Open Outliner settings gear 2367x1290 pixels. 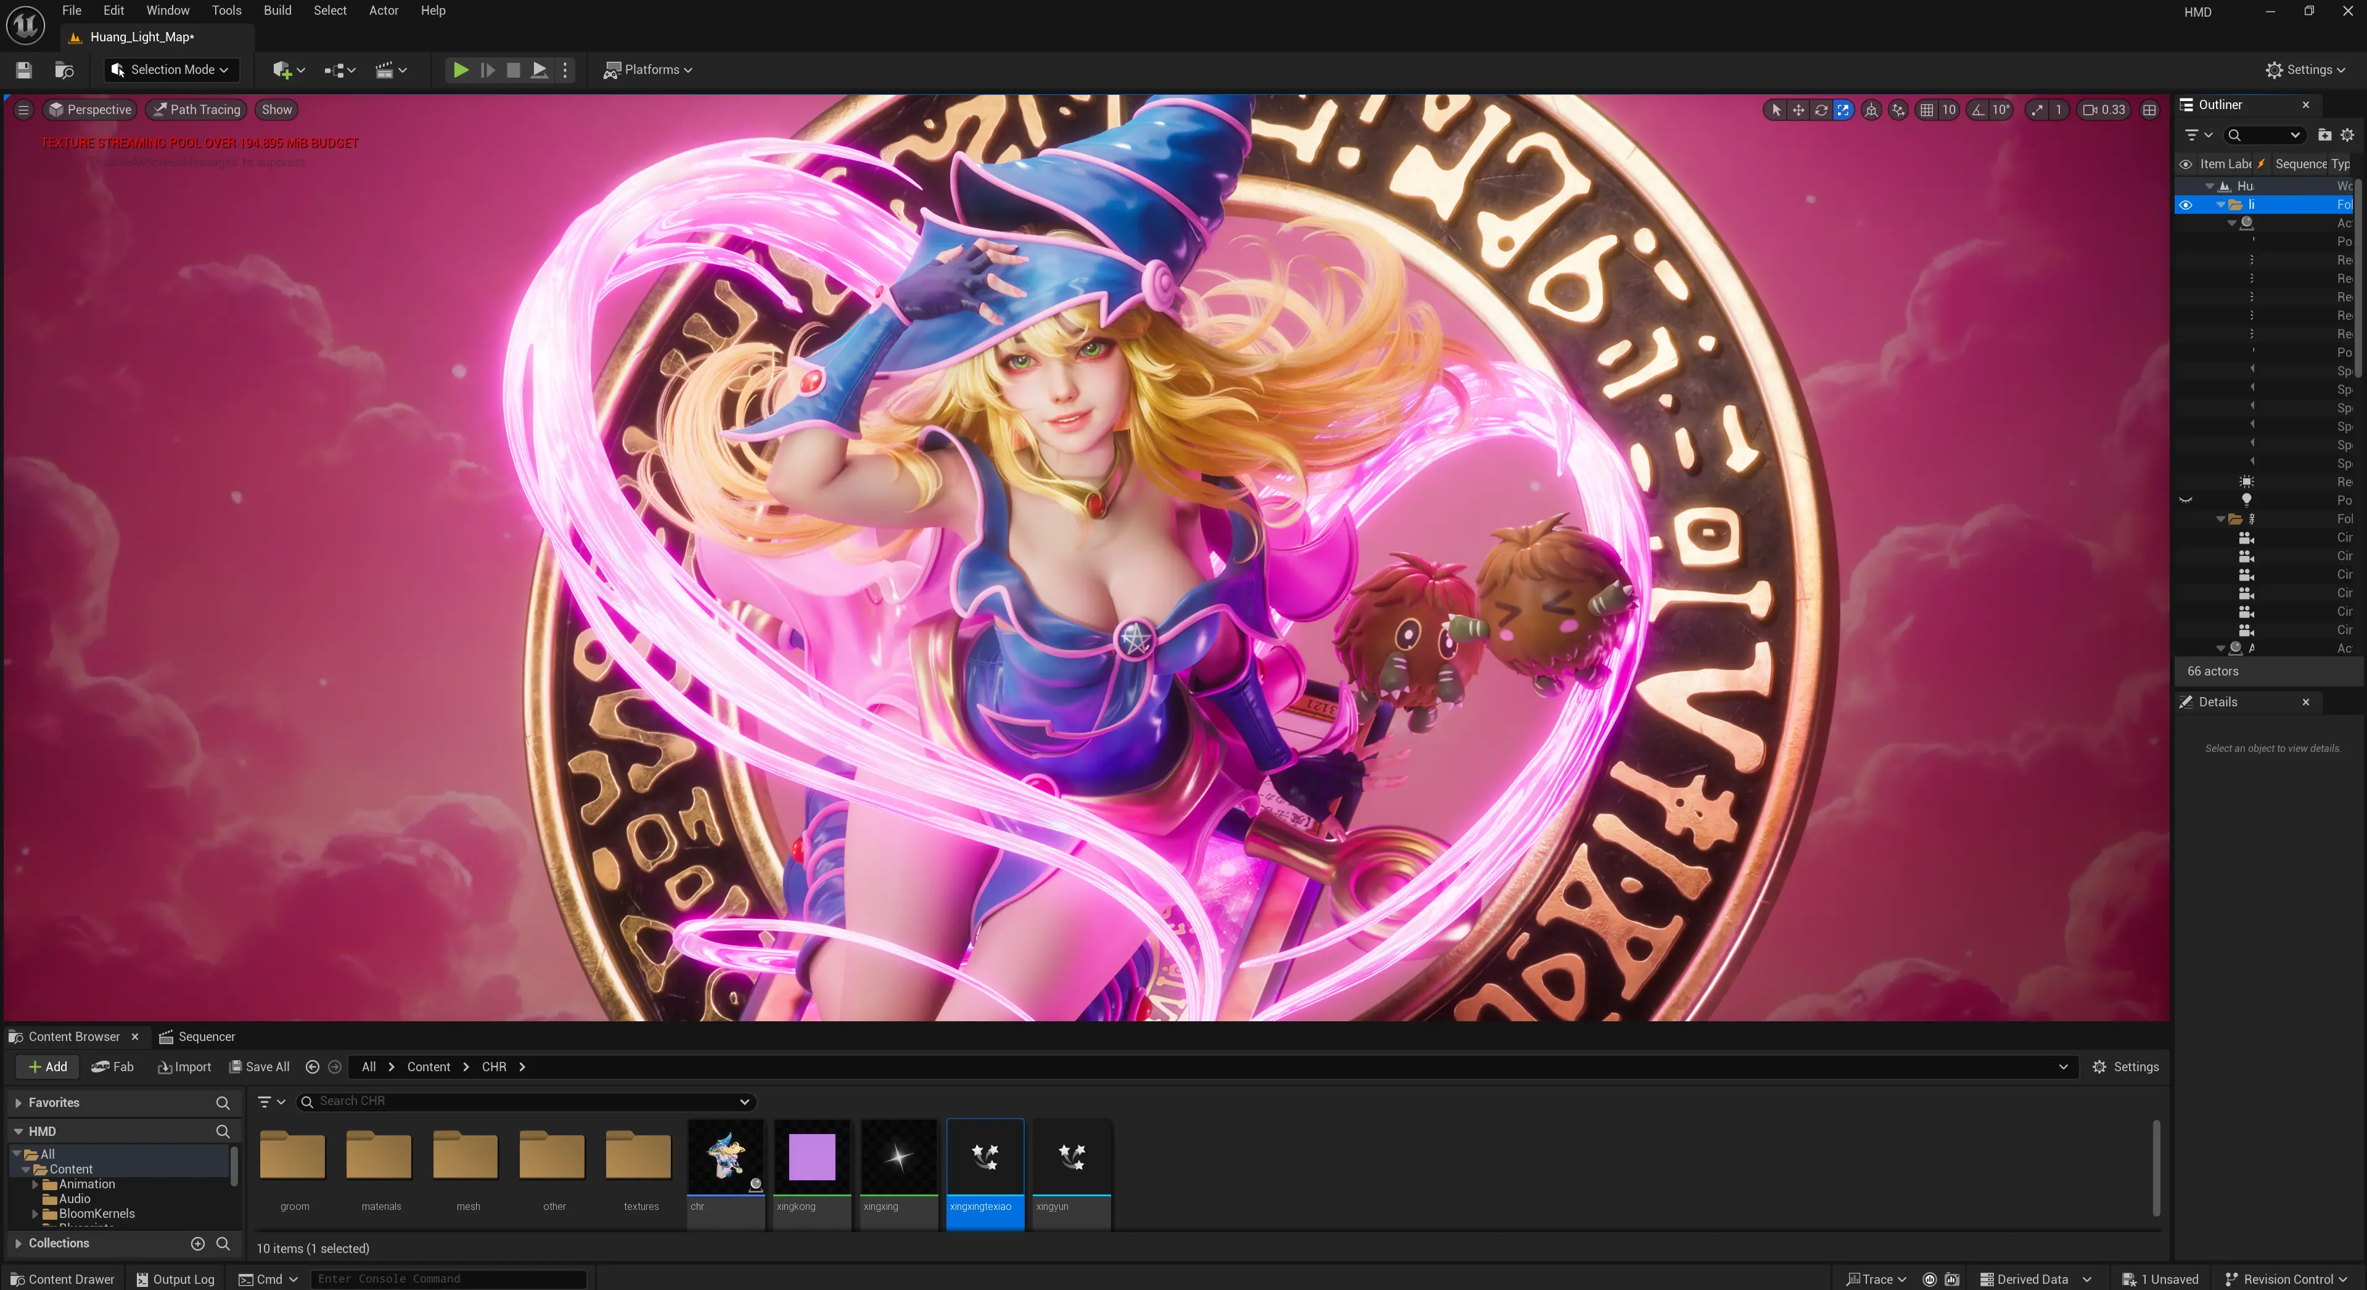click(x=2347, y=135)
